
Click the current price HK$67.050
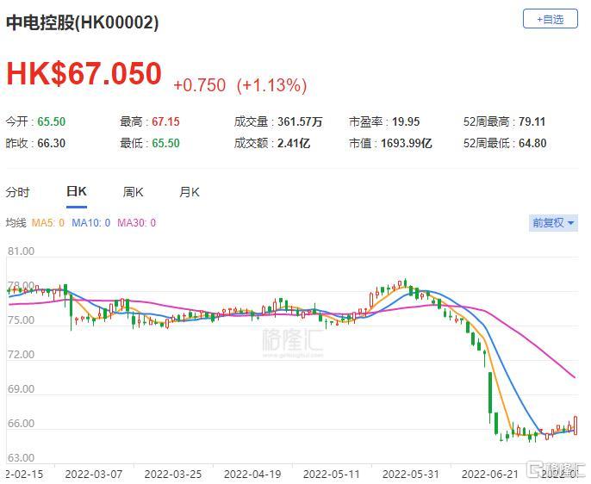[x=84, y=73]
